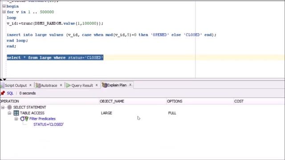
Task: Collapse the for loop code block
Action: [x=4, y=12]
